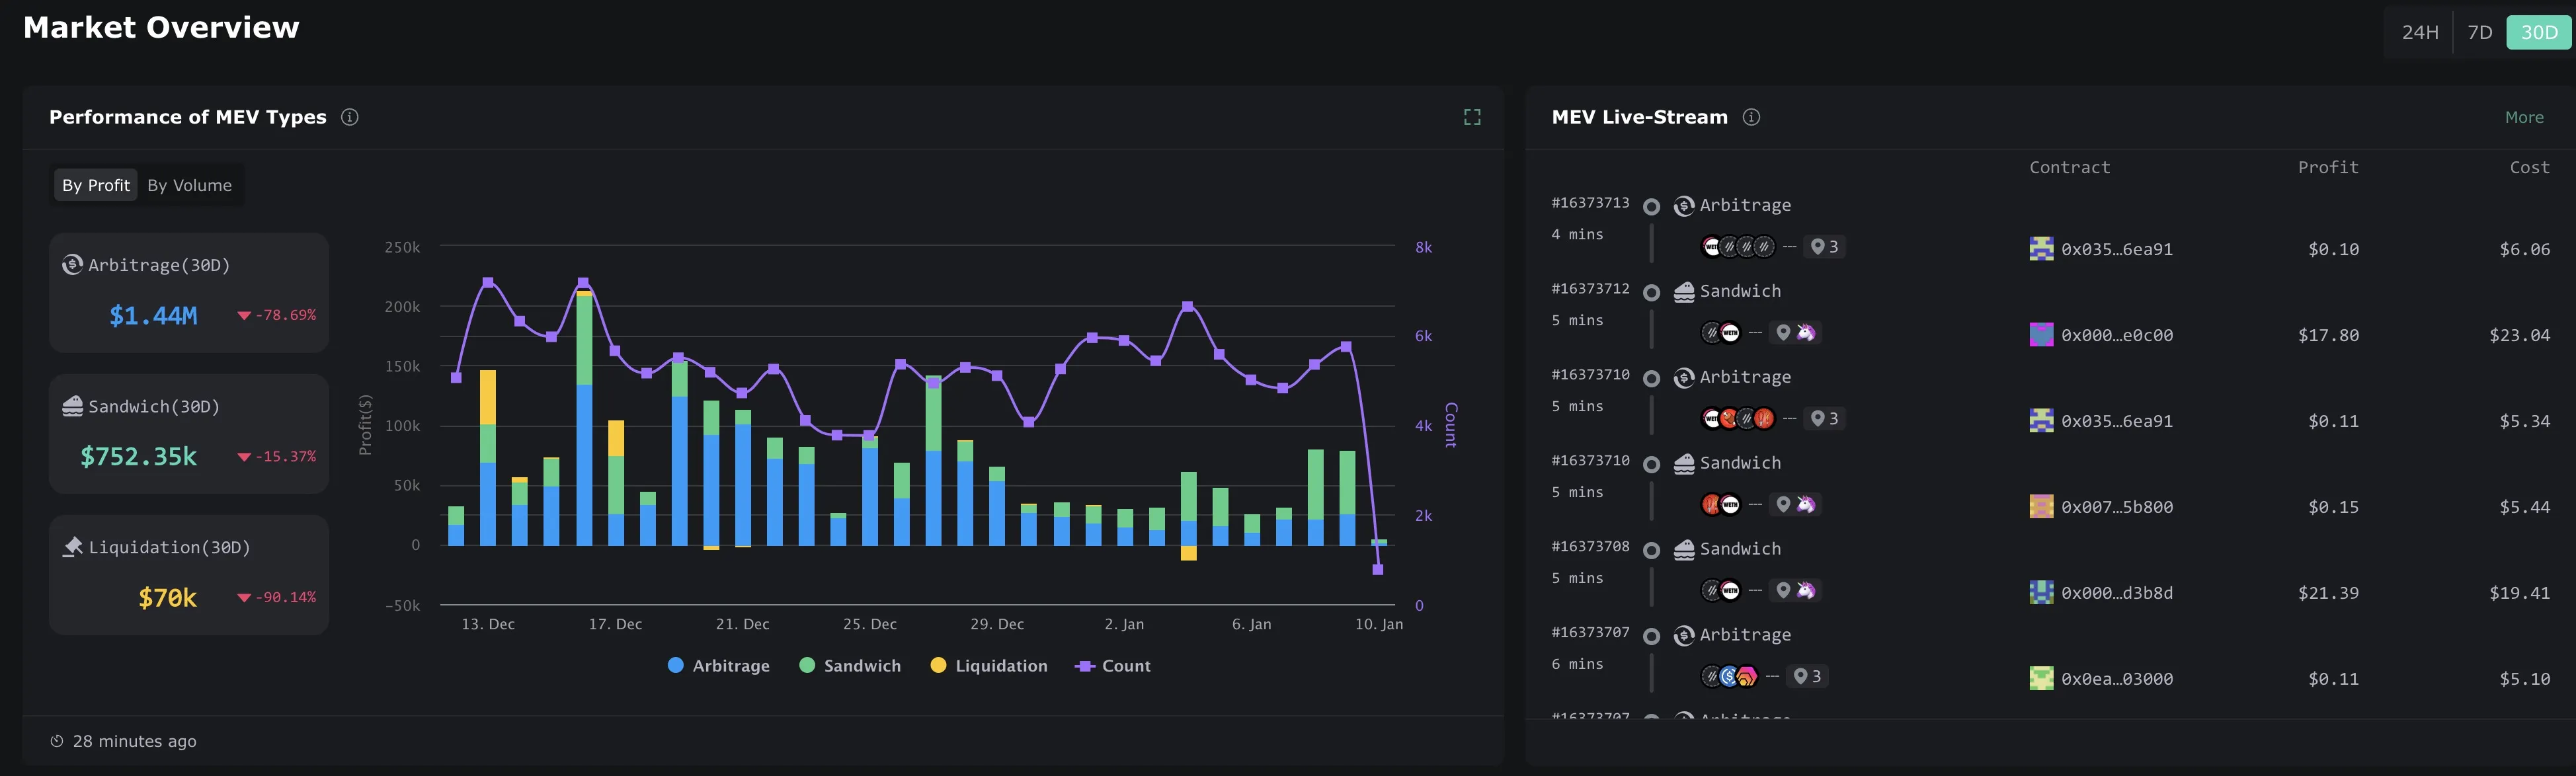
Task: Click the 0x000…e0c00 contract avatar
Action: pyautogui.click(x=2041, y=335)
